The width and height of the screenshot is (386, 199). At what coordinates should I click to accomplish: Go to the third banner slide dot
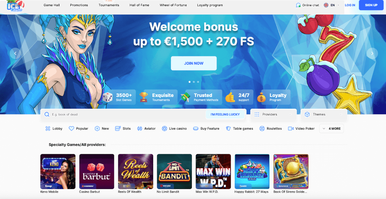click(x=198, y=82)
